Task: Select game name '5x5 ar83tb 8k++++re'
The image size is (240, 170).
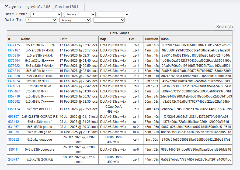Action: point(40,45)
